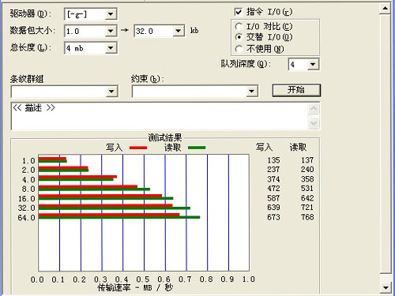This screenshot has width=395, height=296.
Task: Click description box scroll up arrow
Action: (314, 109)
